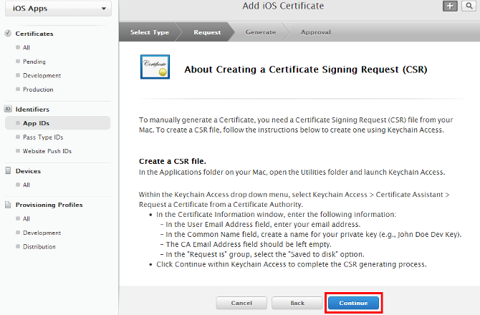This screenshot has height=315, width=480.
Task: Click the search magnifier icon
Action: [x=469, y=6]
